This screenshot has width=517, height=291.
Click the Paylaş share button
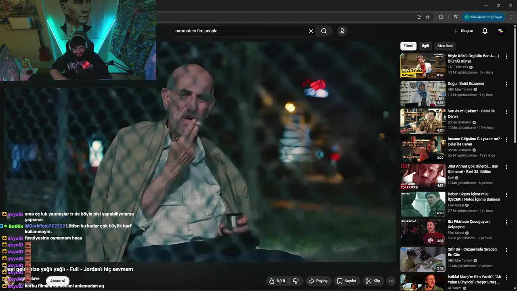click(x=318, y=281)
